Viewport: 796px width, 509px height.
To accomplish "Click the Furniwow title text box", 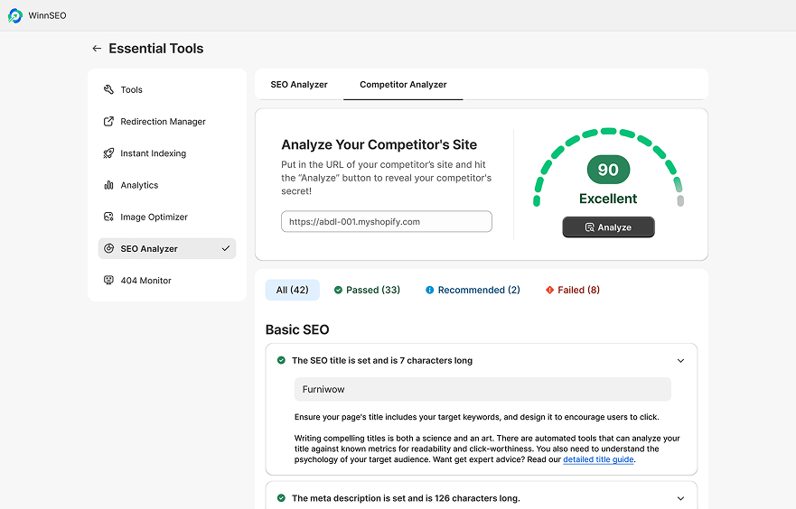I will click(x=482, y=389).
